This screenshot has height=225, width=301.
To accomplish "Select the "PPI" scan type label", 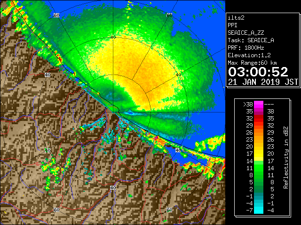I will pyautogui.click(x=232, y=25).
